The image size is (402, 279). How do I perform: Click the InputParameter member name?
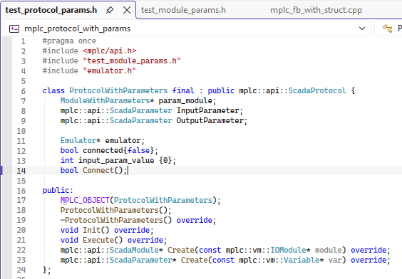207,110
